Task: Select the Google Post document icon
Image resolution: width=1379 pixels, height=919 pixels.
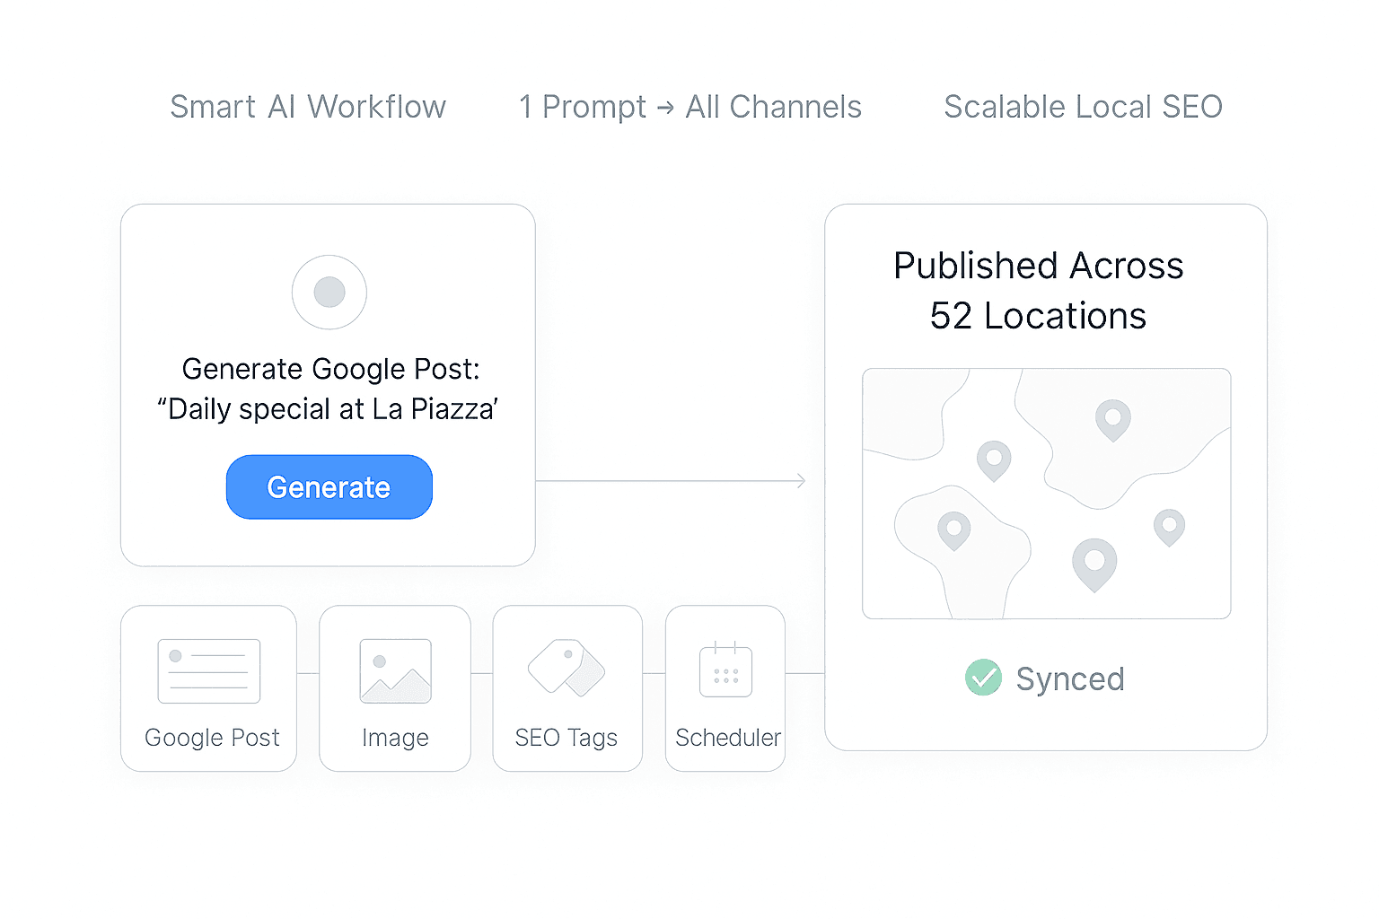Action: pyautogui.click(x=208, y=671)
